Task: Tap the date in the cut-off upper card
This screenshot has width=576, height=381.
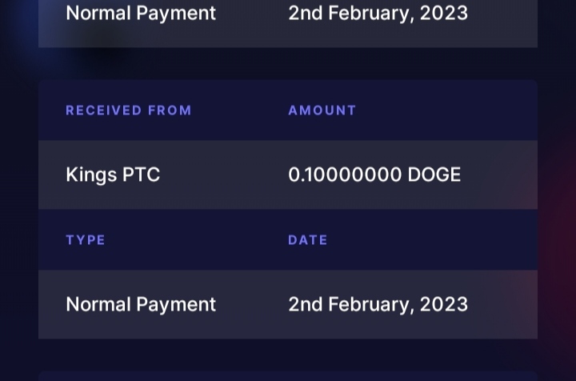Action: click(x=378, y=14)
